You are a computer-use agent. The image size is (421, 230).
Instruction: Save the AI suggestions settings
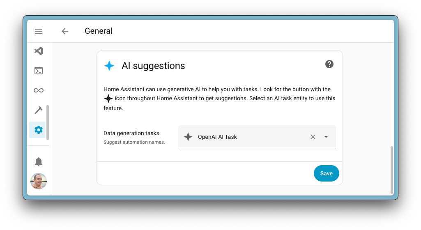pos(326,173)
